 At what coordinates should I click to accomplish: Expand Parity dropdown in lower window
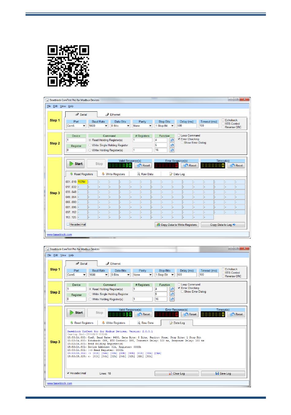click(151, 275)
